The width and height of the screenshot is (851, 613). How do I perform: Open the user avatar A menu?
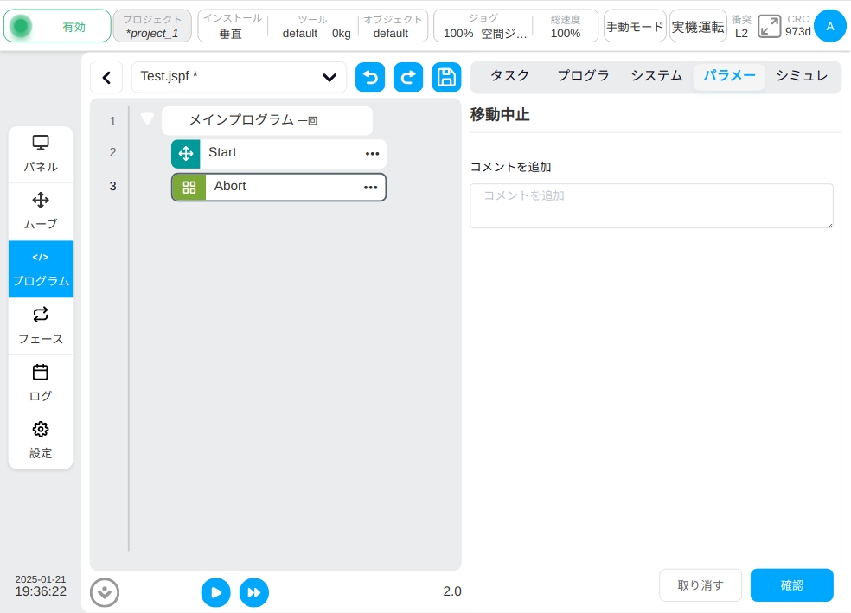click(x=830, y=26)
